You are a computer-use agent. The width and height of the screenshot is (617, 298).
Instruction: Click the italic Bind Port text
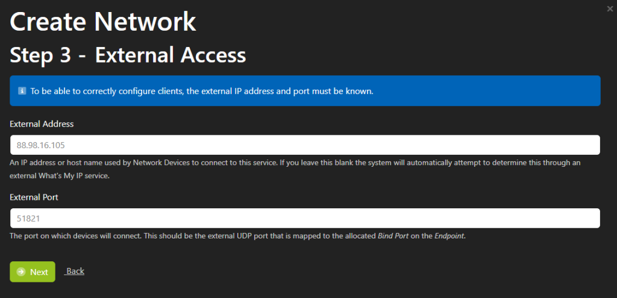pos(393,236)
